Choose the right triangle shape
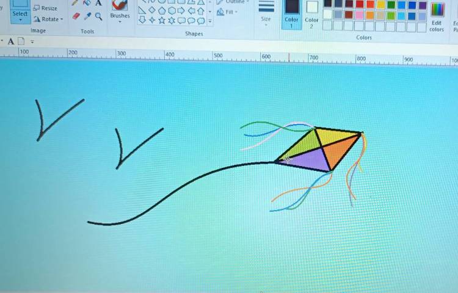The image size is (458, 293). tap(142, 10)
